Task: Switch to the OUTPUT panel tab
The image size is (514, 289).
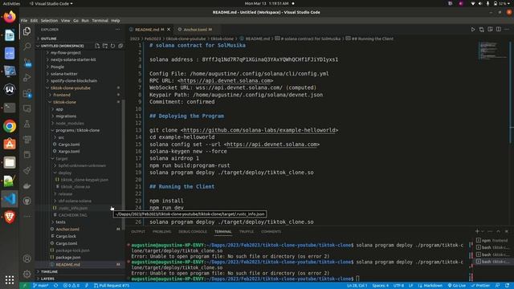Action: [x=138, y=232]
